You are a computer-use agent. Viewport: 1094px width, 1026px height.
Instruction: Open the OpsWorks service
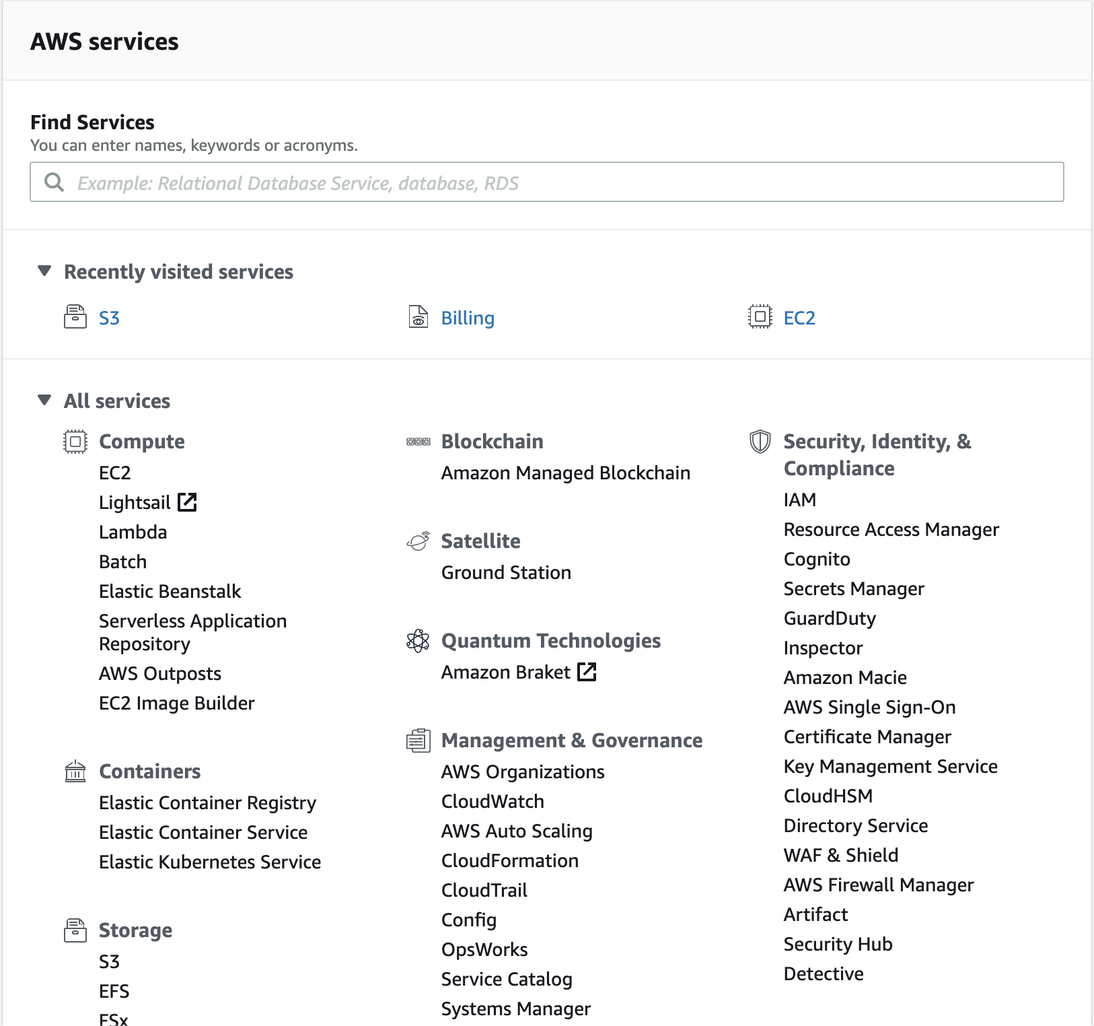pos(484,949)
